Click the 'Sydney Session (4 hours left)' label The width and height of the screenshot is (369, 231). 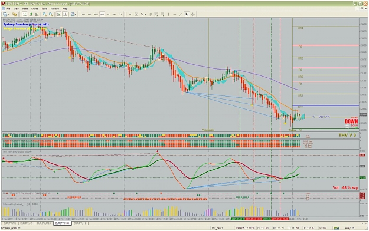pyautogui.click(x=26, y=24)
